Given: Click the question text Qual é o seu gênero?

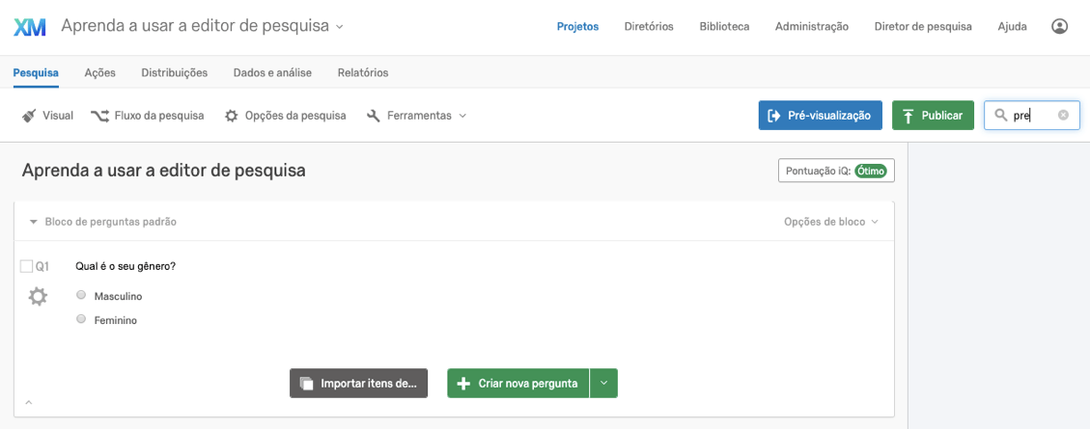Looking at the screenshot, I should (x=126, y=267).
